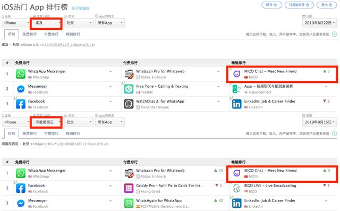The height and width of the screenshot is (211, 340).
Task: Select 免费排行 tab in the 印度尼西亚 report
Action: point(30,133)
